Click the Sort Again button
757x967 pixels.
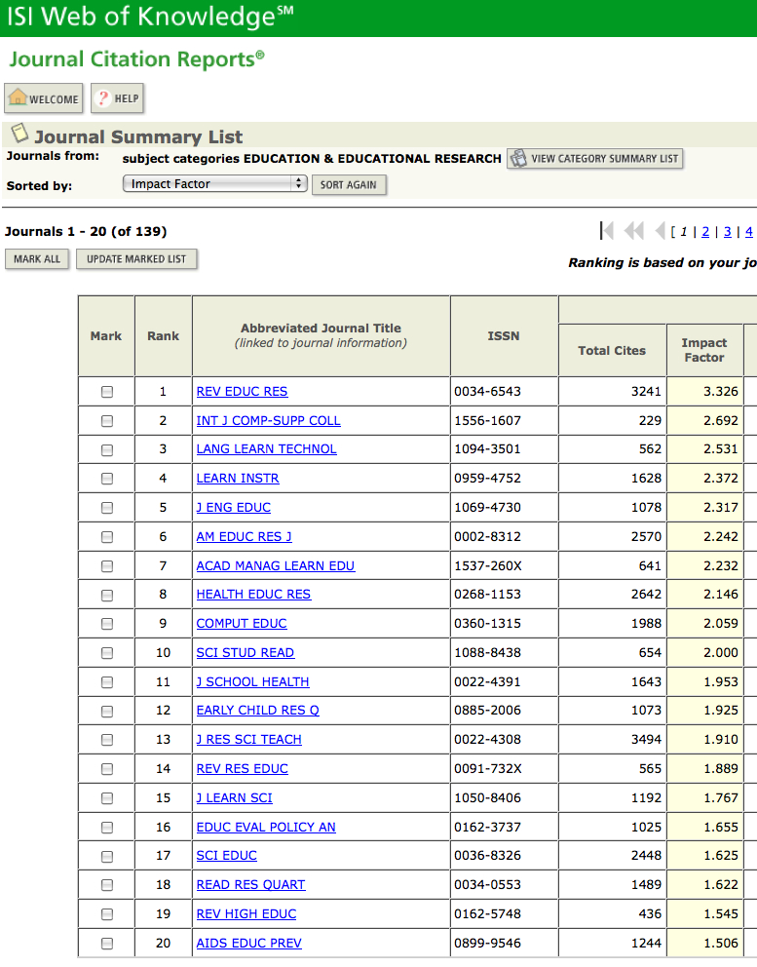(349, 184)
